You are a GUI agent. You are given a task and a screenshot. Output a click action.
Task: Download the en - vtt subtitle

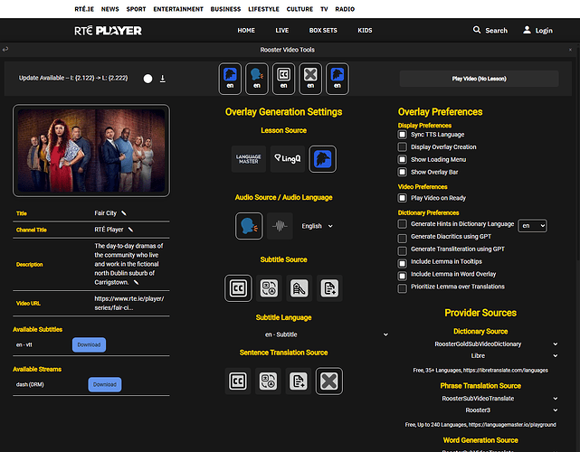89,344
